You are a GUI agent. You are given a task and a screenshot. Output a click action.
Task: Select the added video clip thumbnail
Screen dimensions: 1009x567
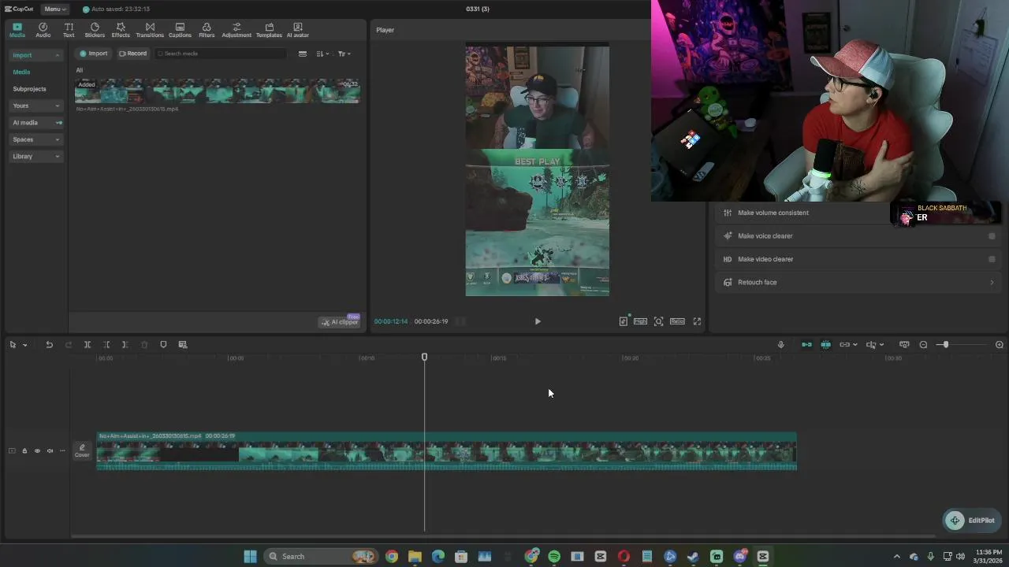click(217, 91)
